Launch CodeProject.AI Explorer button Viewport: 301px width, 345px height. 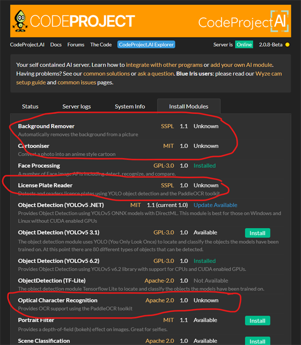pyautogui.click(x=146, y=45)
